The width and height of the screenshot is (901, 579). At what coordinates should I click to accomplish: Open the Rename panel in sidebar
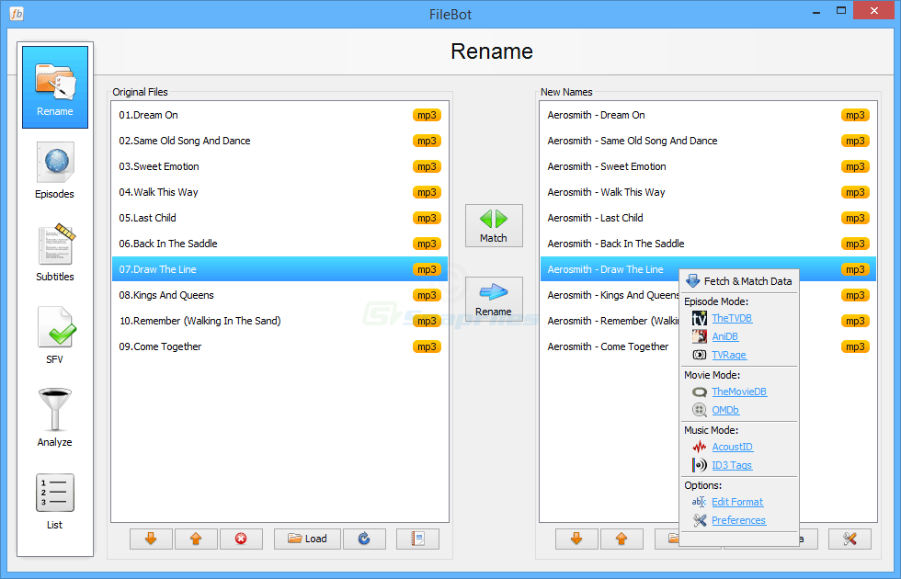click(x=55, y=86)
